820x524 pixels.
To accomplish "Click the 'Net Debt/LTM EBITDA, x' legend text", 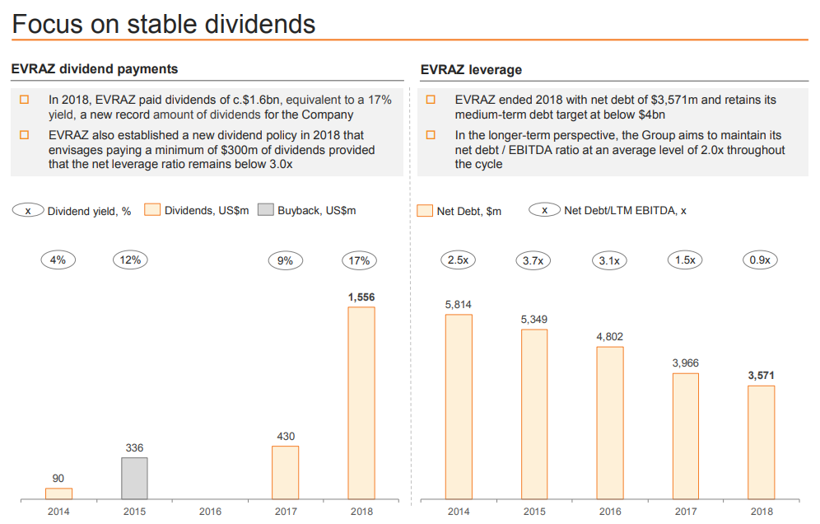I will coord(626,210).
